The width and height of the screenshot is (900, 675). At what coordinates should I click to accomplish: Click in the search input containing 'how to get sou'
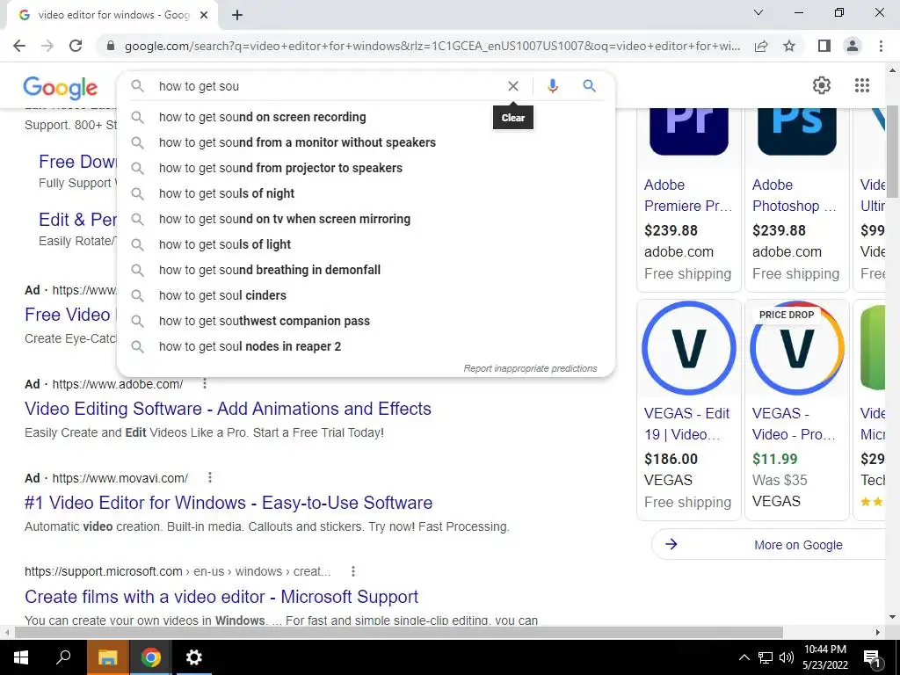[x=327, y=86]
